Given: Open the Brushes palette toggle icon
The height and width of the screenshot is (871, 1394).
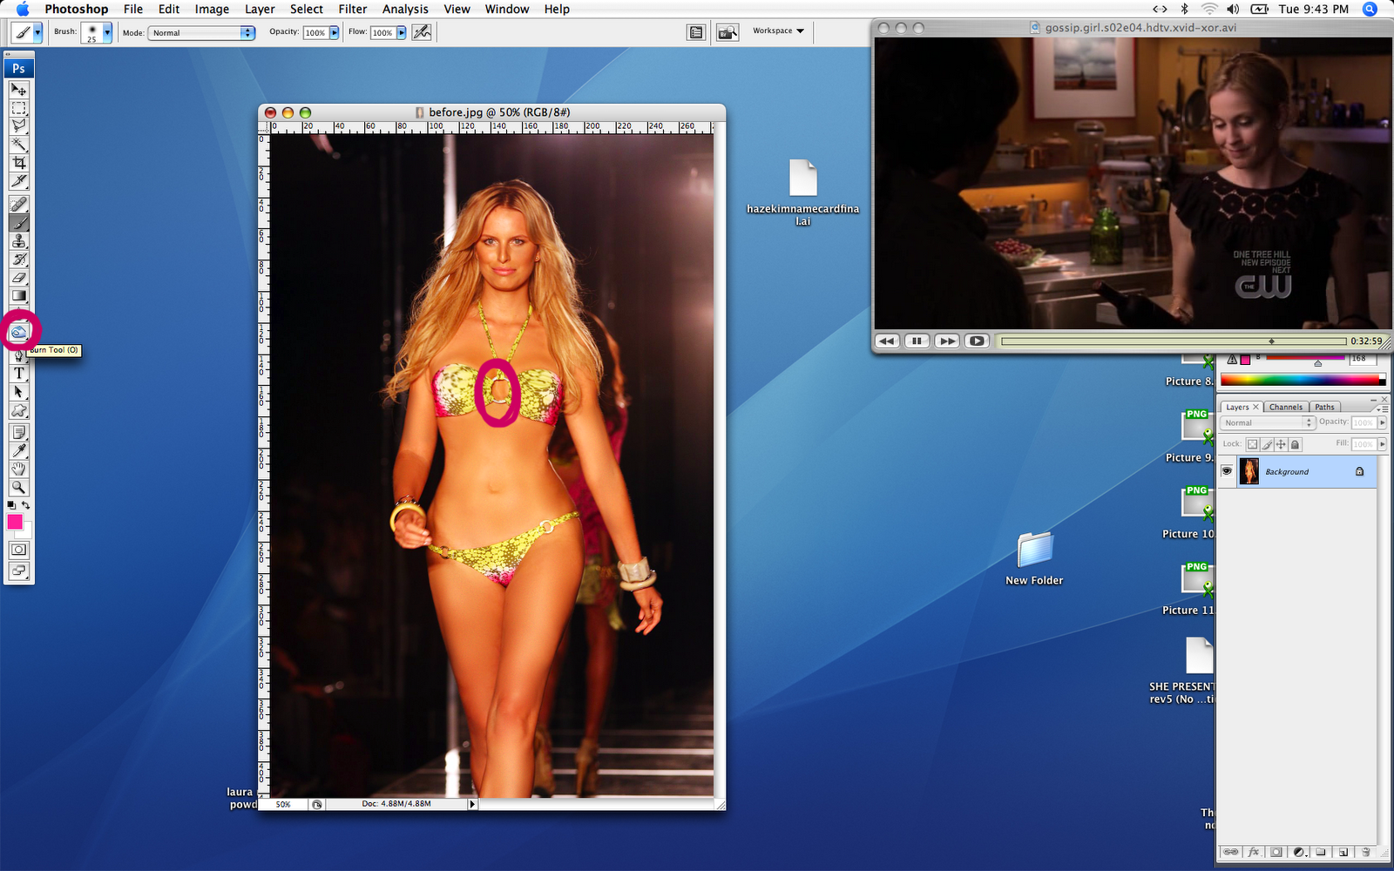Looking at the screenshot, I should click(x=696, y=32).
